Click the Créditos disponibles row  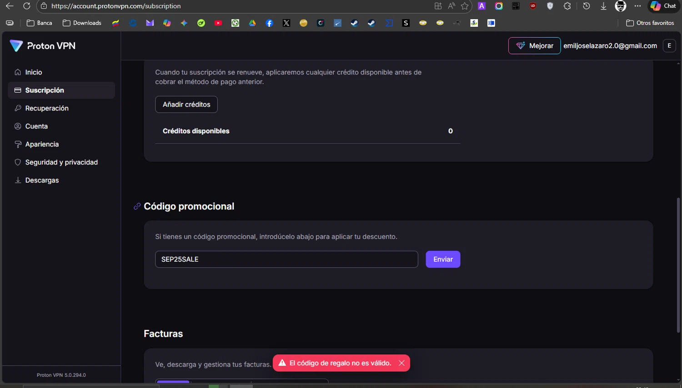[x=308, y=131]
